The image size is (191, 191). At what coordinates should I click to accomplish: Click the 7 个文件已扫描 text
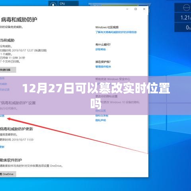coord(10,61)
